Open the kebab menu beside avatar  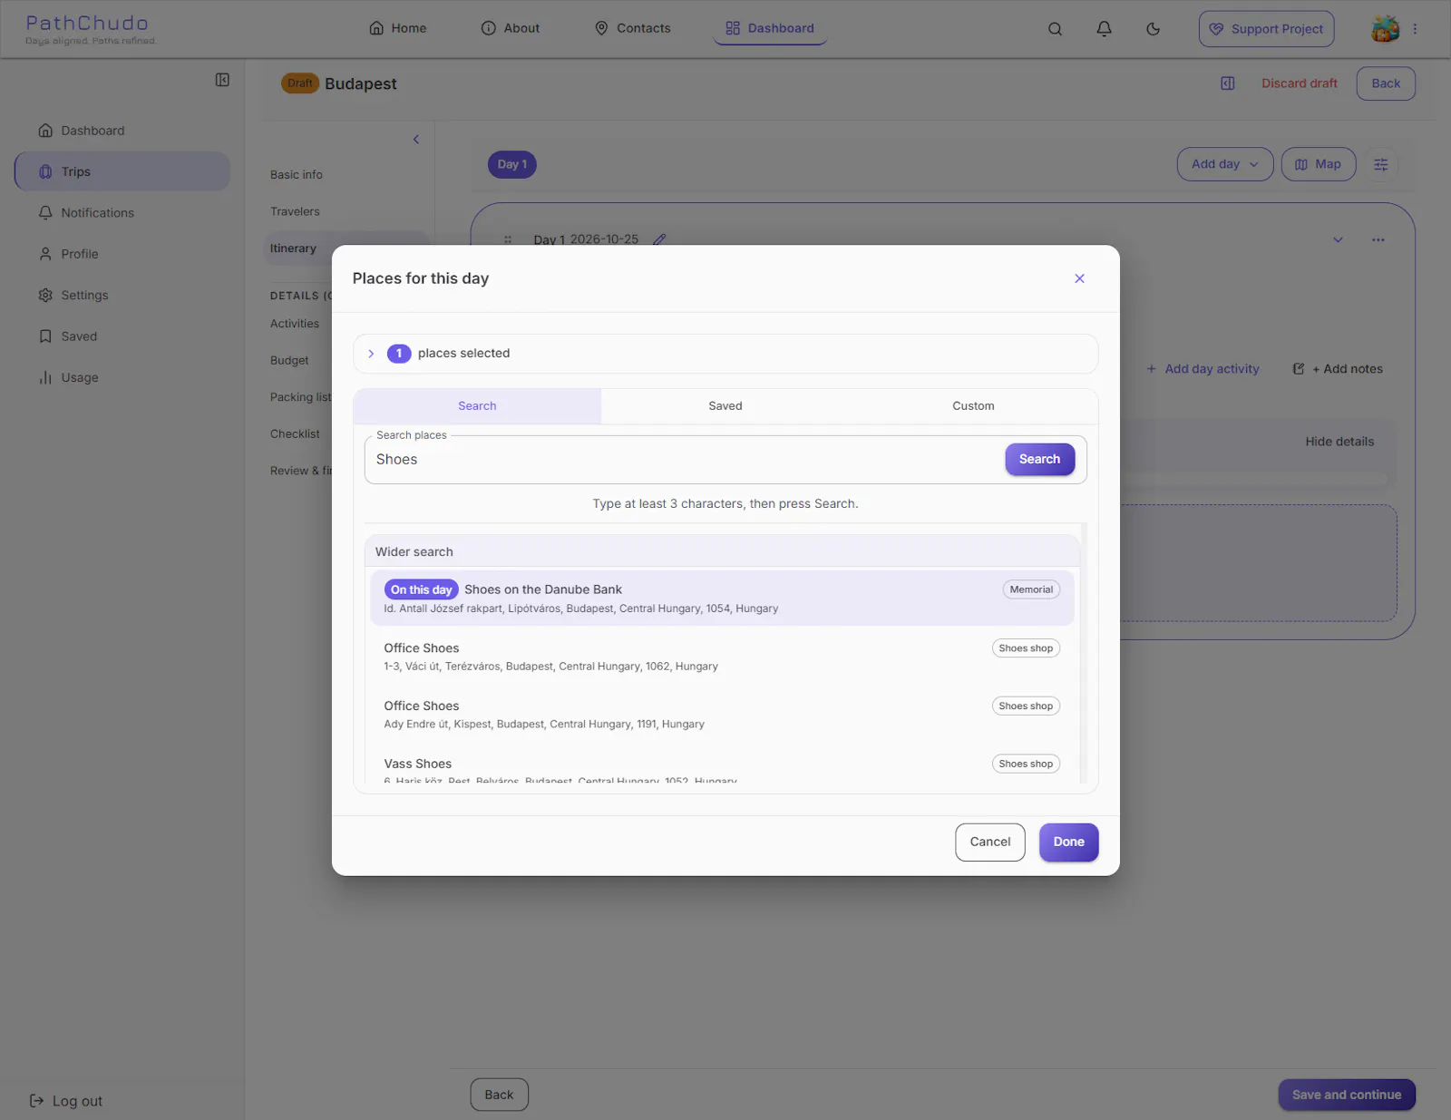click(1415, 29)
